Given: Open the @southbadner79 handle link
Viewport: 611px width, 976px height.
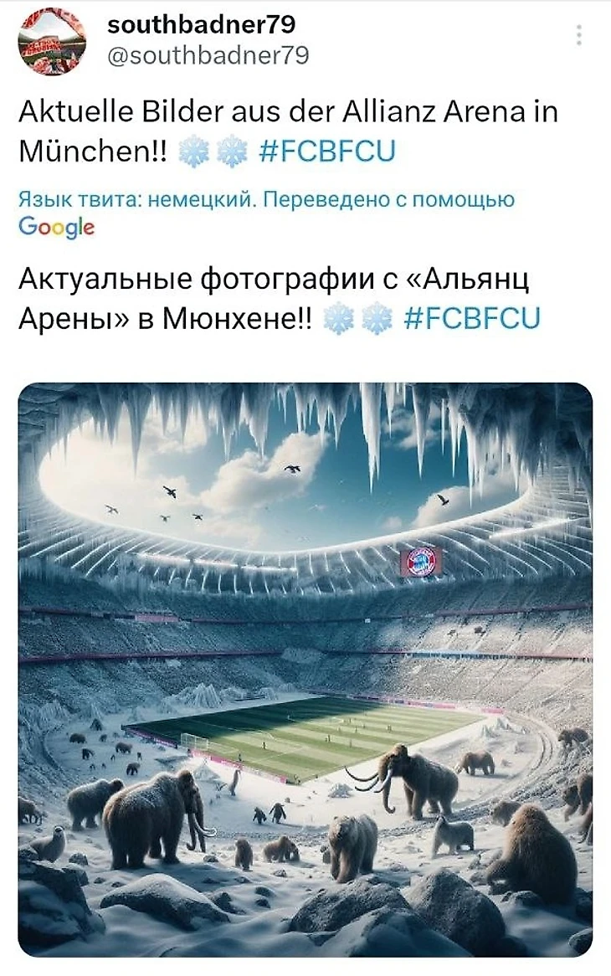Looking at the screenshot, I should pyautogui.click(x=208, y=56).
